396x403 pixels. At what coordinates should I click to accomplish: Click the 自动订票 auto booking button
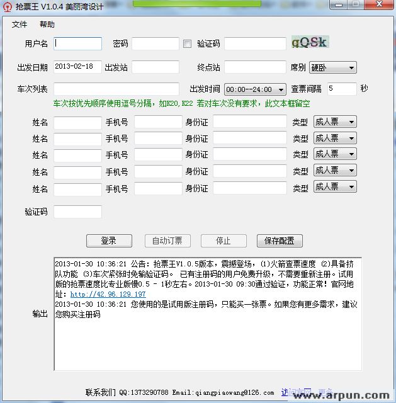click(x=167, y=241)
